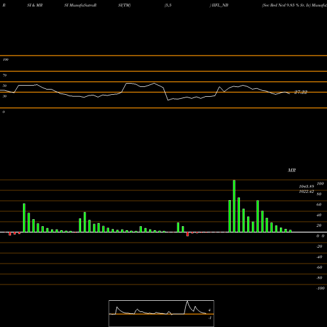Click the 1022.42 value label

coord(307,192)
